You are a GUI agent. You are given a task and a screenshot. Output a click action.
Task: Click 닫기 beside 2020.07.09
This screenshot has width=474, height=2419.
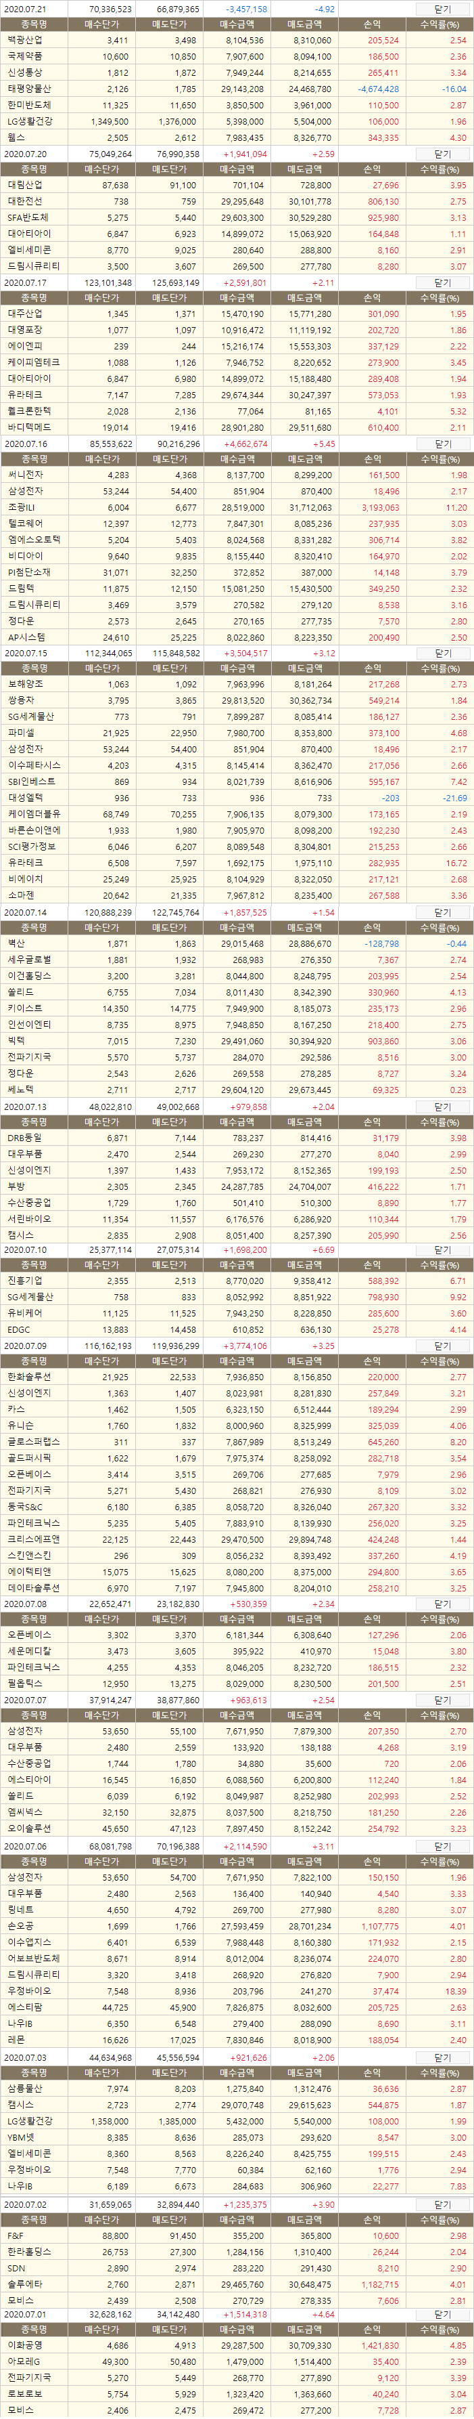point(442,1346)
